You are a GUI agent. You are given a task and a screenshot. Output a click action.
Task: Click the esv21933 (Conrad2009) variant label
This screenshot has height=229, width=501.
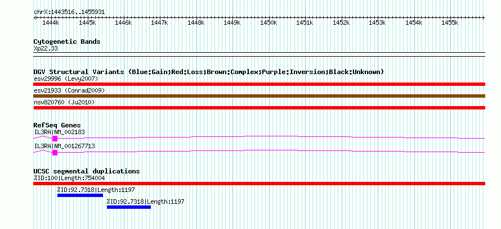(x=69, y=90)
